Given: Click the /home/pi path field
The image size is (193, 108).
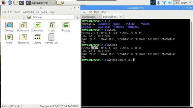Looking at the screenshot, I should click(53, 17).
